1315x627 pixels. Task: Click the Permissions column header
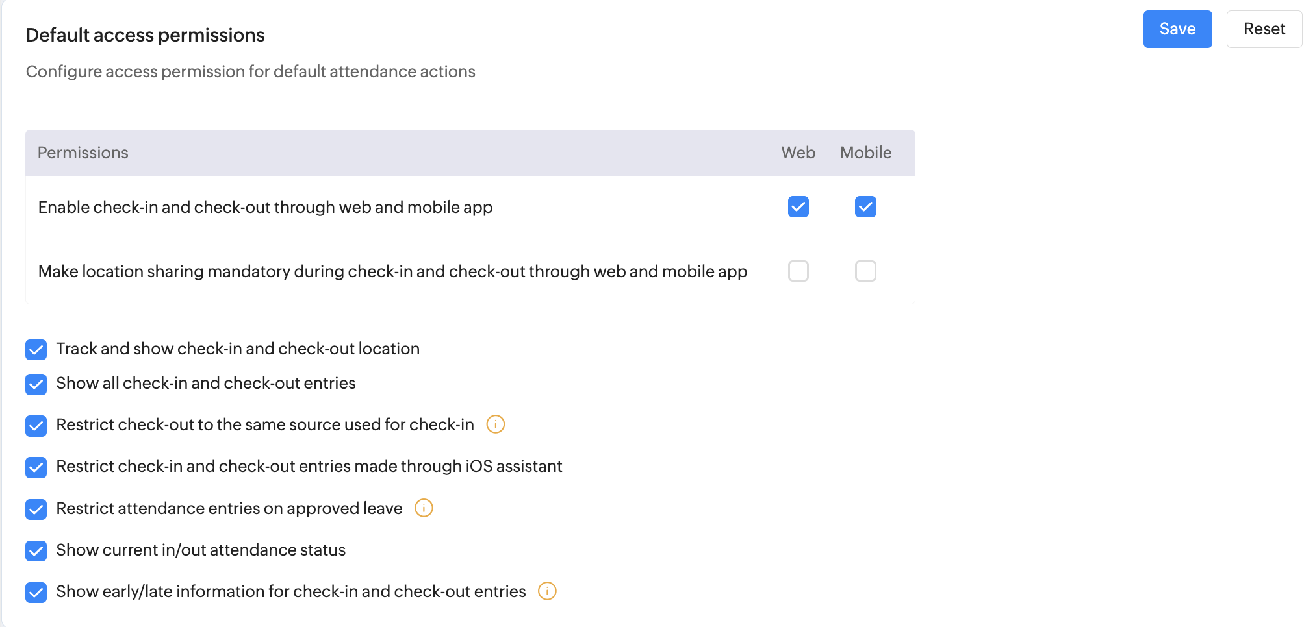pyautogui.click(x=83, y=153)
